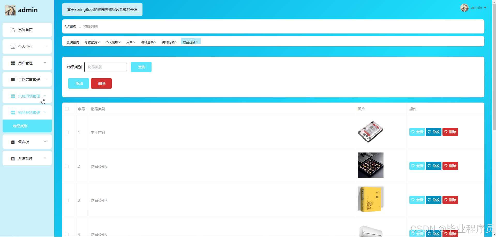
Task: Click 查看 for 物品类别8
Action: pyautogui.click(x=417, y=166)
